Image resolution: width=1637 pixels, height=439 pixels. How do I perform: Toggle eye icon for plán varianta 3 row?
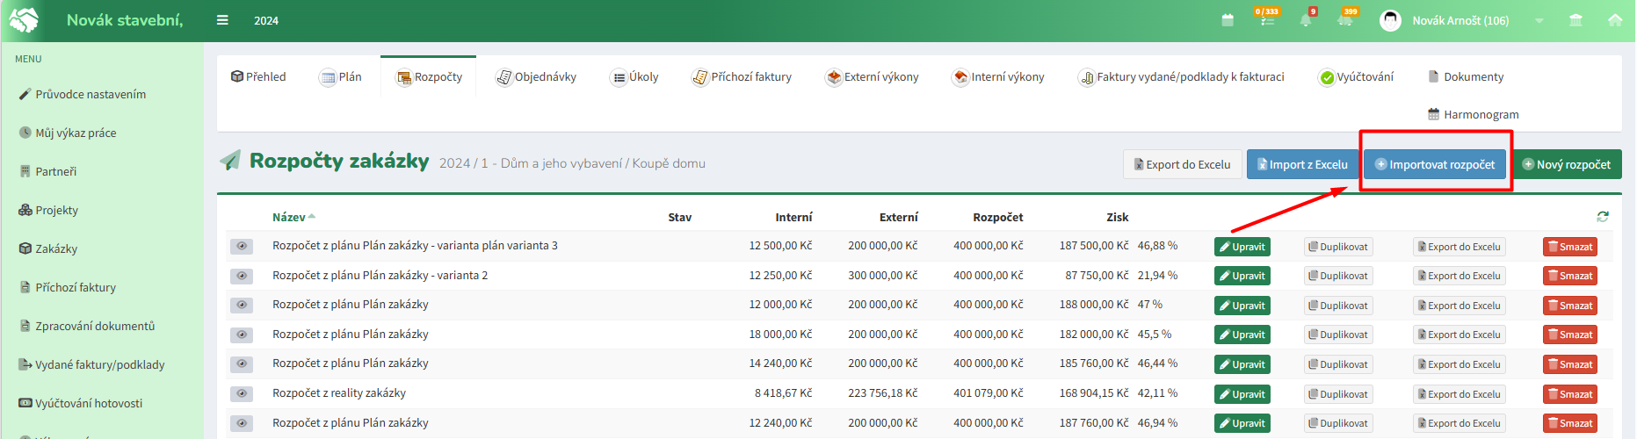(x=242, y=246)
